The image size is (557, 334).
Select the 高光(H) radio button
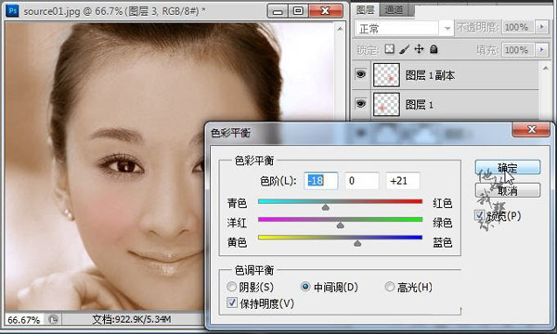point(390,287)
